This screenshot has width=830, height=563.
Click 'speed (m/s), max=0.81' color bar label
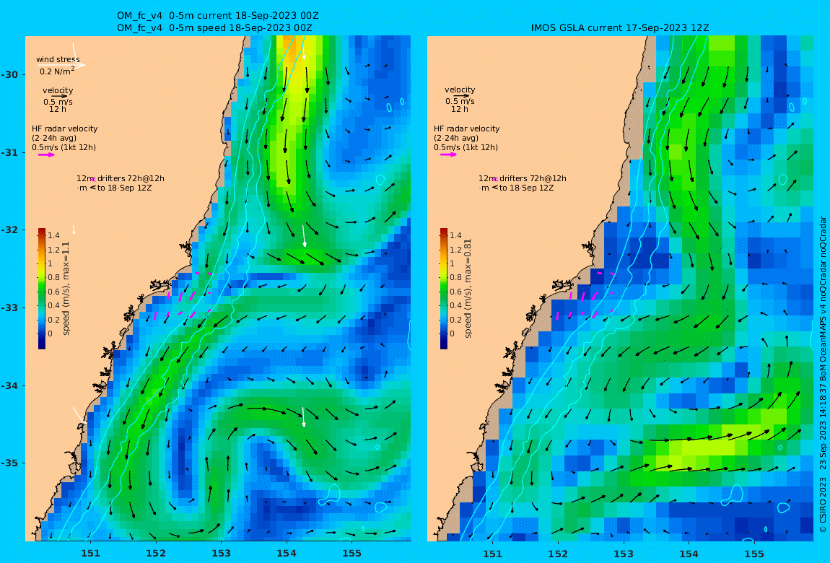tap(468, 289)
